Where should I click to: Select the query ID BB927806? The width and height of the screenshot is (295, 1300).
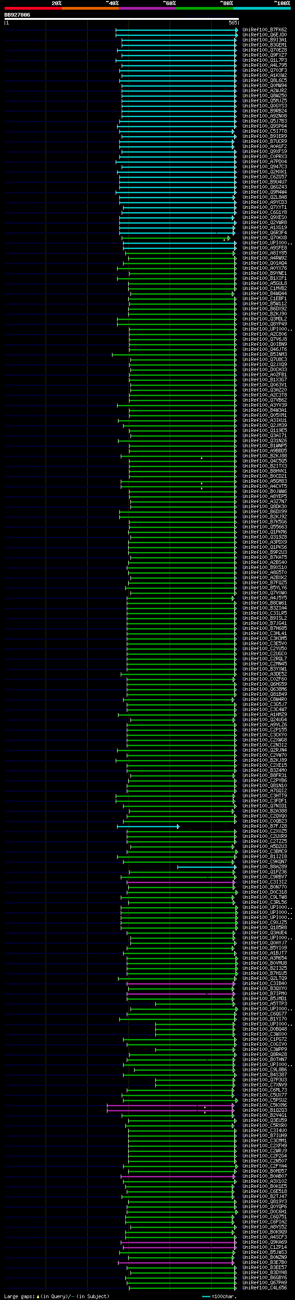(x=17, y=15)
